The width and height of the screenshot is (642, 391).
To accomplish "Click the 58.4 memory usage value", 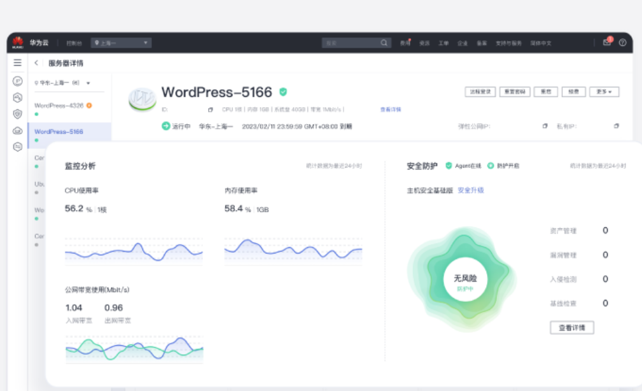I will coord(234,208).
